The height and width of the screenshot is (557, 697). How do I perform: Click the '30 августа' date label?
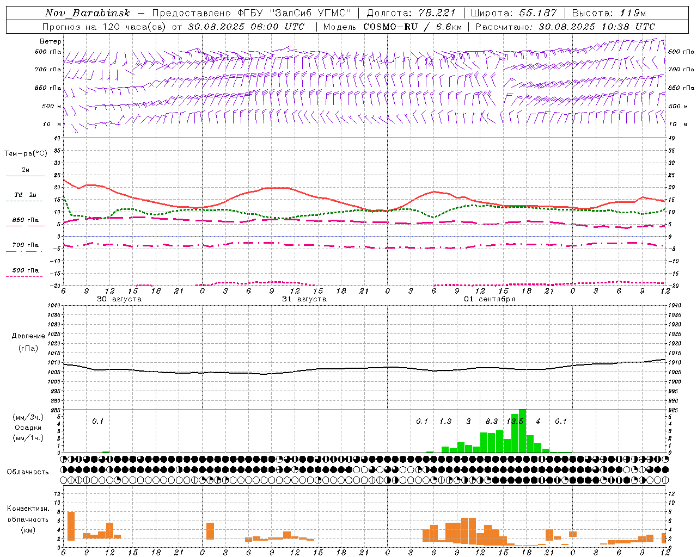click(x=119, y=299)
